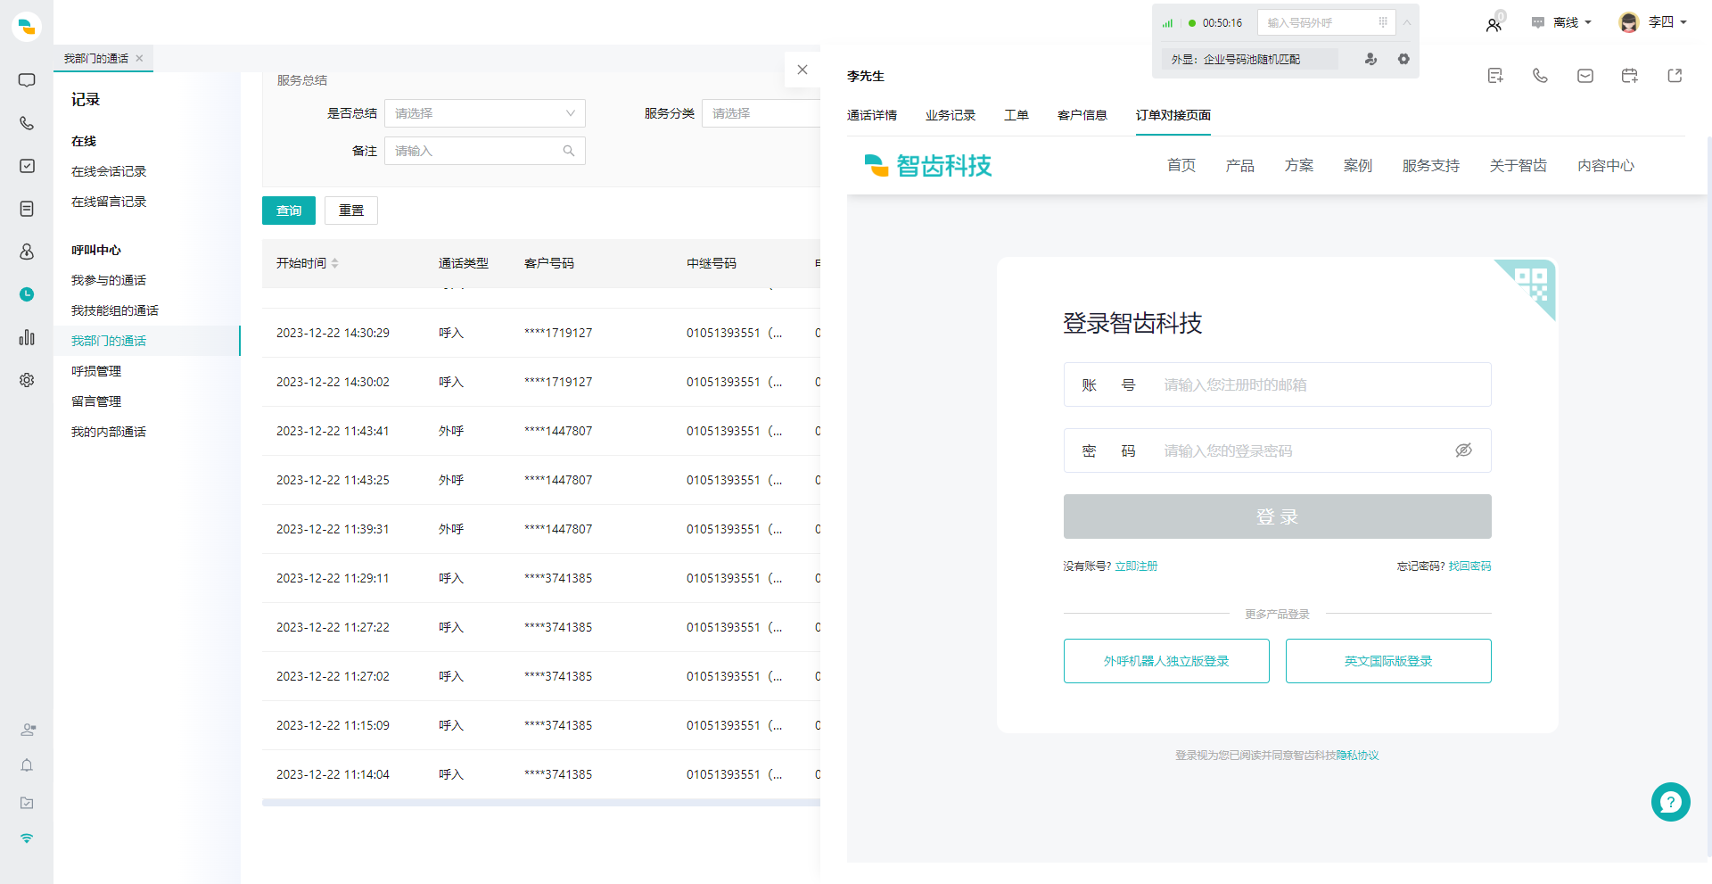This screenshot has width=1712, height=884.
Task: Click the create ticket note icon
Action: 1495,76
